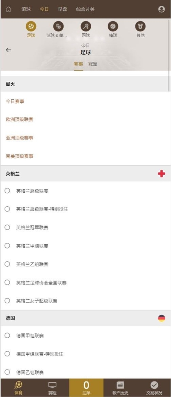171x397 pixels.
Task: Select the basketball 篮球 sport icon
Action: click(x=58, y=26)
